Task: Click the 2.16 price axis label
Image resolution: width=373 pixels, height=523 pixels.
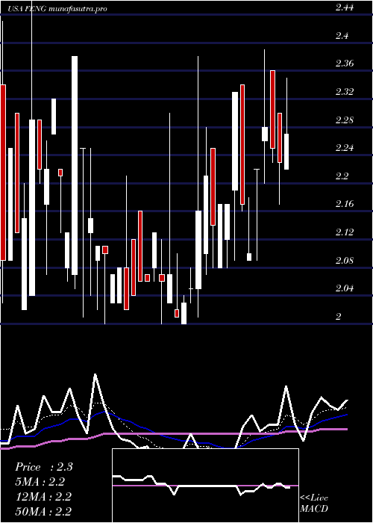Action: tap(345, 204)
